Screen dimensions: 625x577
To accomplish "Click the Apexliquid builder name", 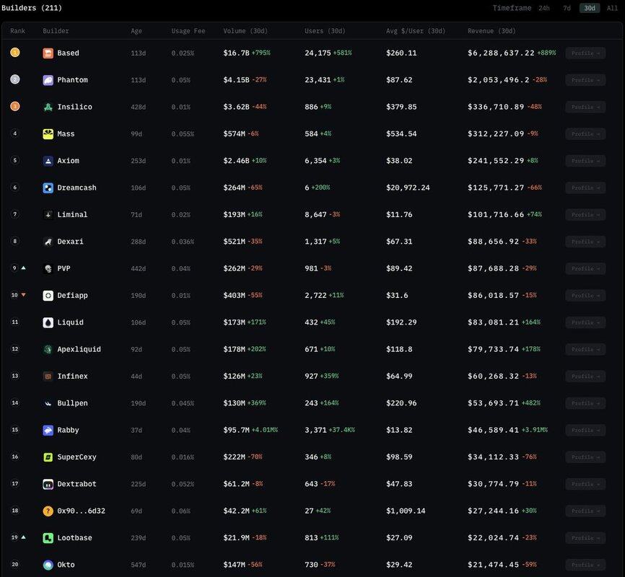I will [79, 349].
